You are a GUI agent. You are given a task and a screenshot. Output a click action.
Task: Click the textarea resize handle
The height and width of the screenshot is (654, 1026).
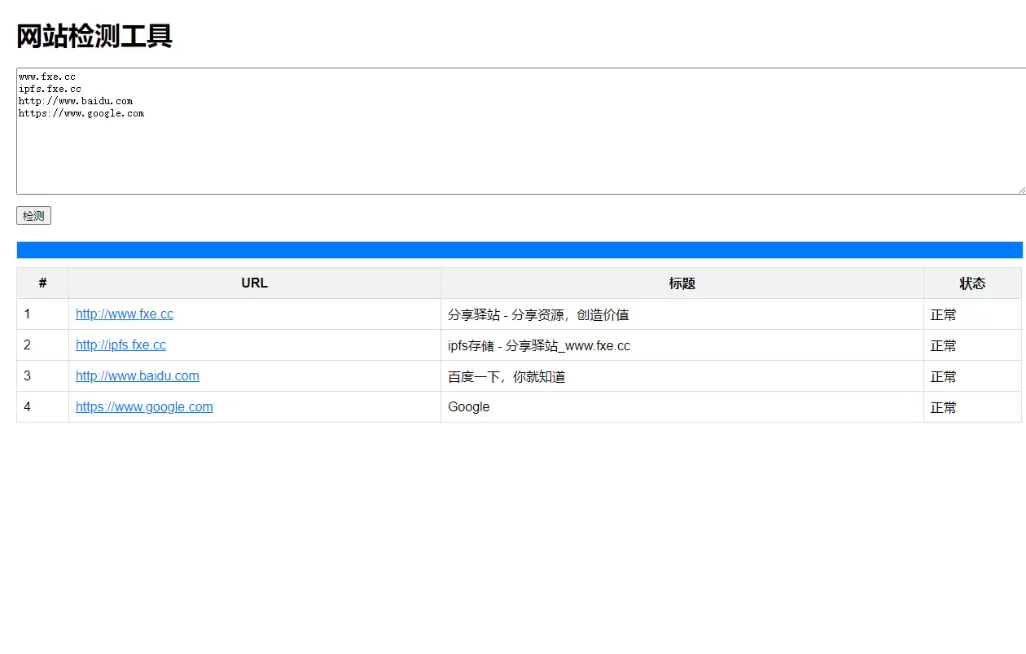tap(1020, 188)
